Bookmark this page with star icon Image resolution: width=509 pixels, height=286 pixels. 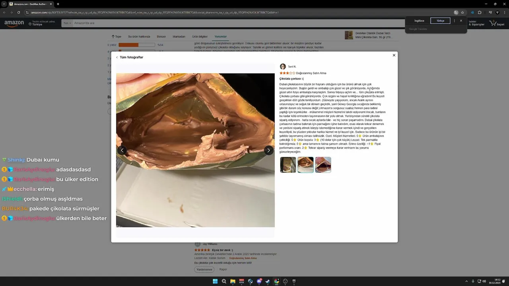[462, 12]
